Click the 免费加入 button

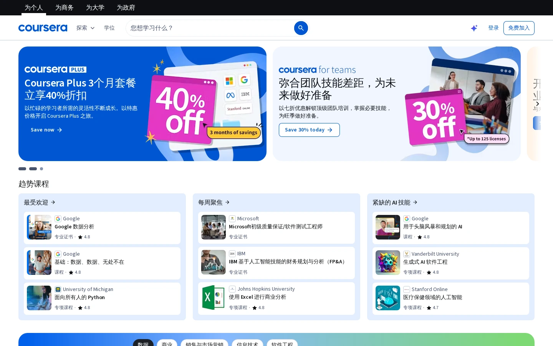(x=519, y=28)
